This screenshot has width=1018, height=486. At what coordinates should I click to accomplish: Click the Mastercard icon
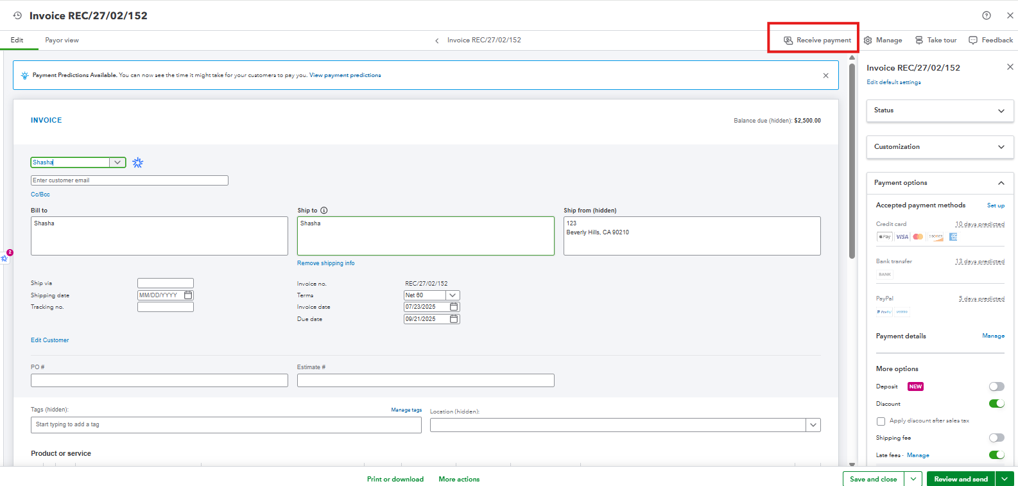(919, 237)
